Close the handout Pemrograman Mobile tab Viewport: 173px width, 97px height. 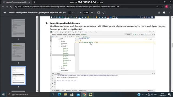[30, 2]
